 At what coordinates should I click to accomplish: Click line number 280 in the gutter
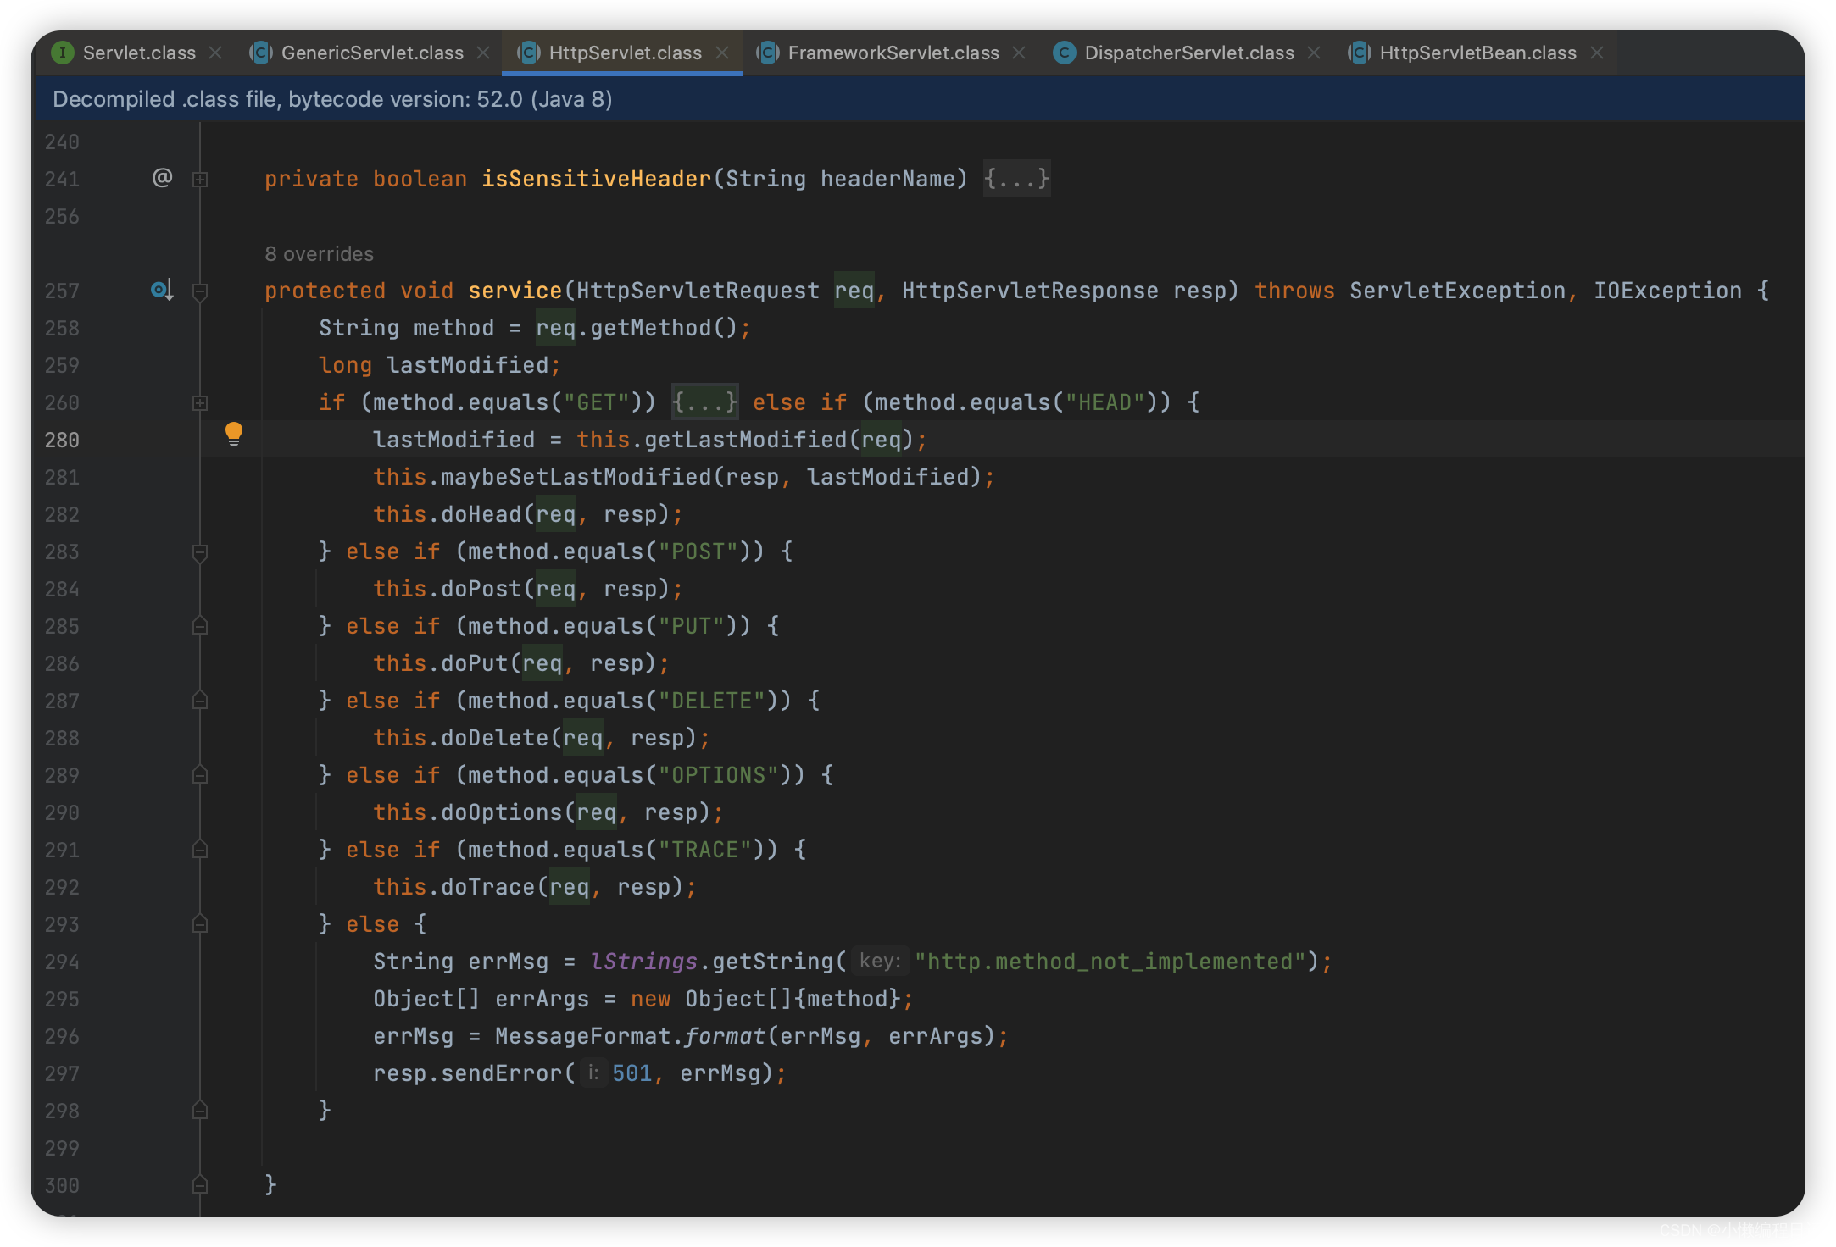pos(62,441)
